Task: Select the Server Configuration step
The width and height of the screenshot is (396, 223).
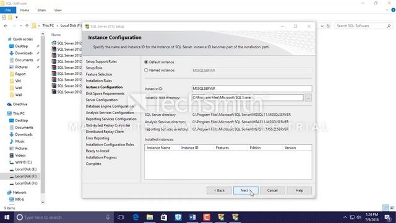Action: tap(101, 100)
